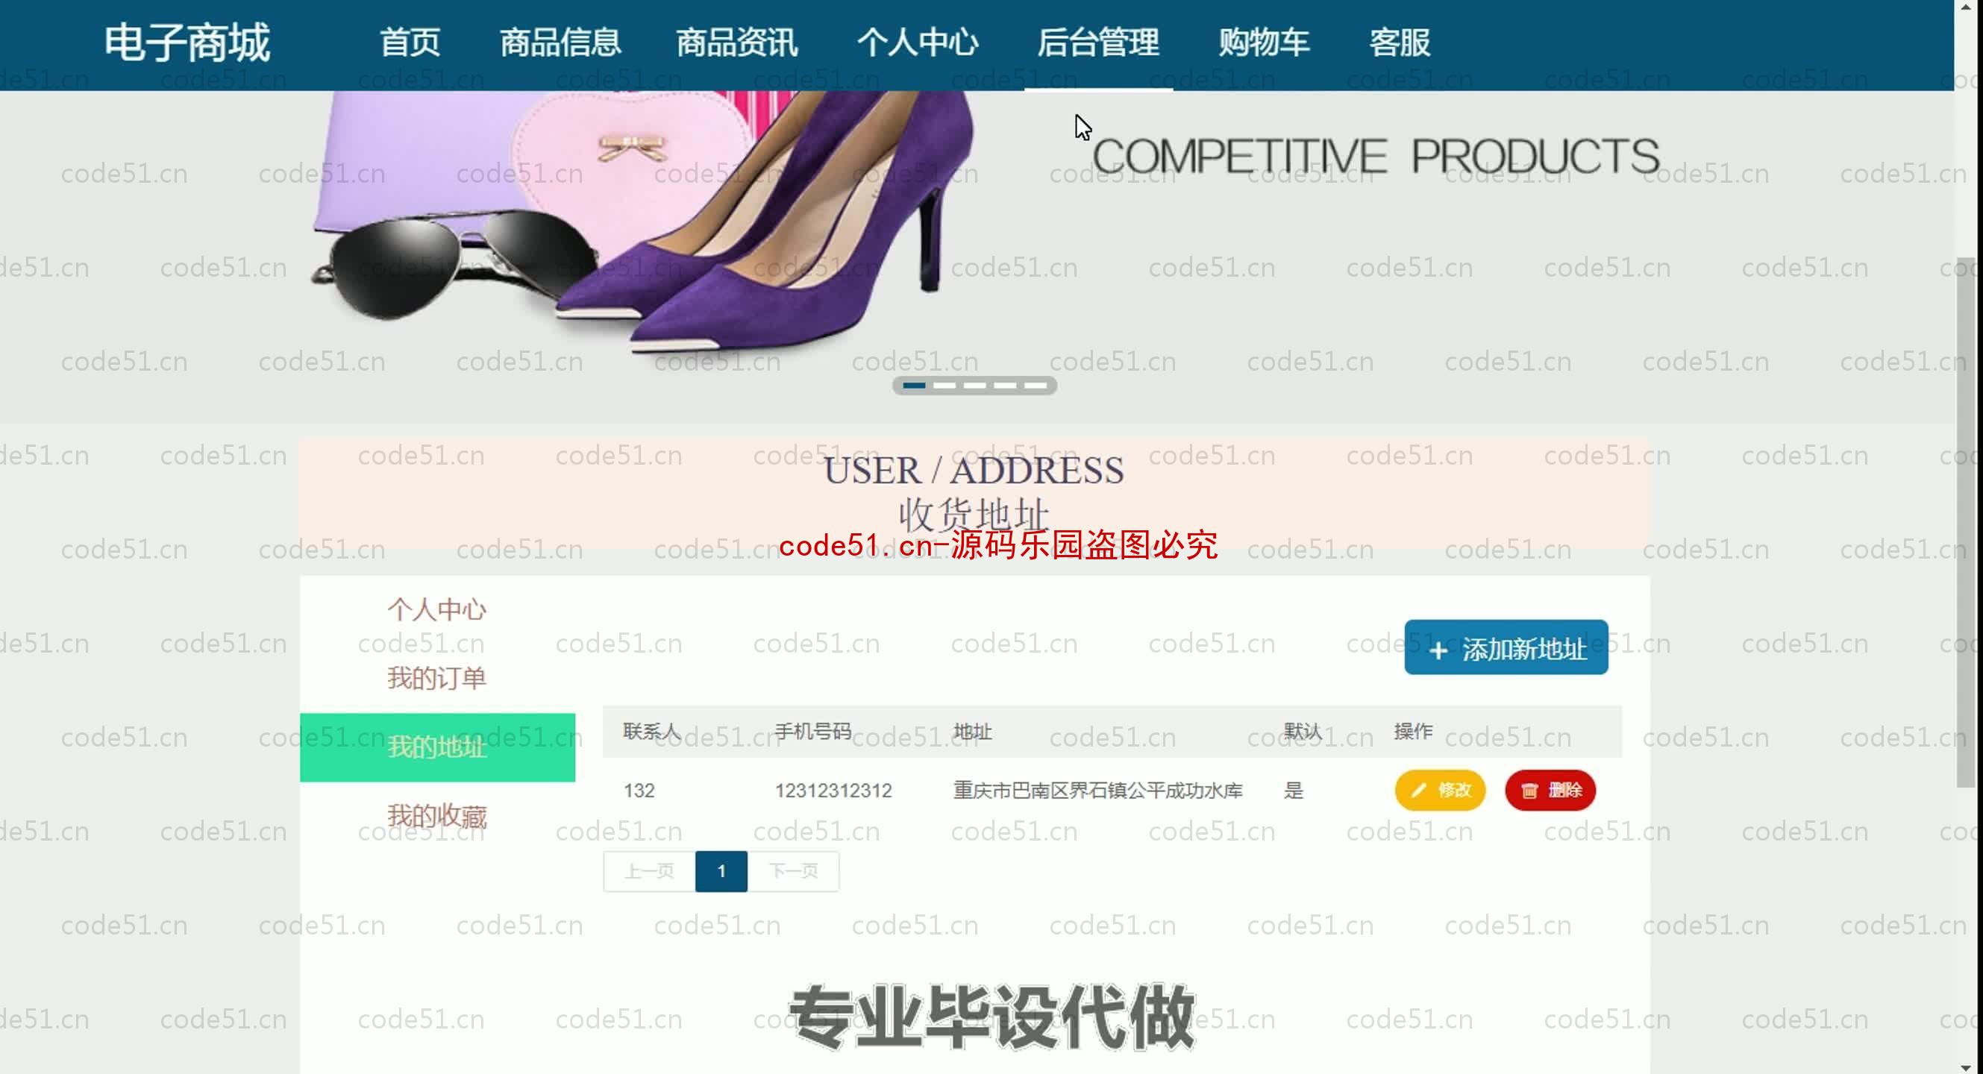Click the 个人中心 personal center icon

(x=918, y=43)
